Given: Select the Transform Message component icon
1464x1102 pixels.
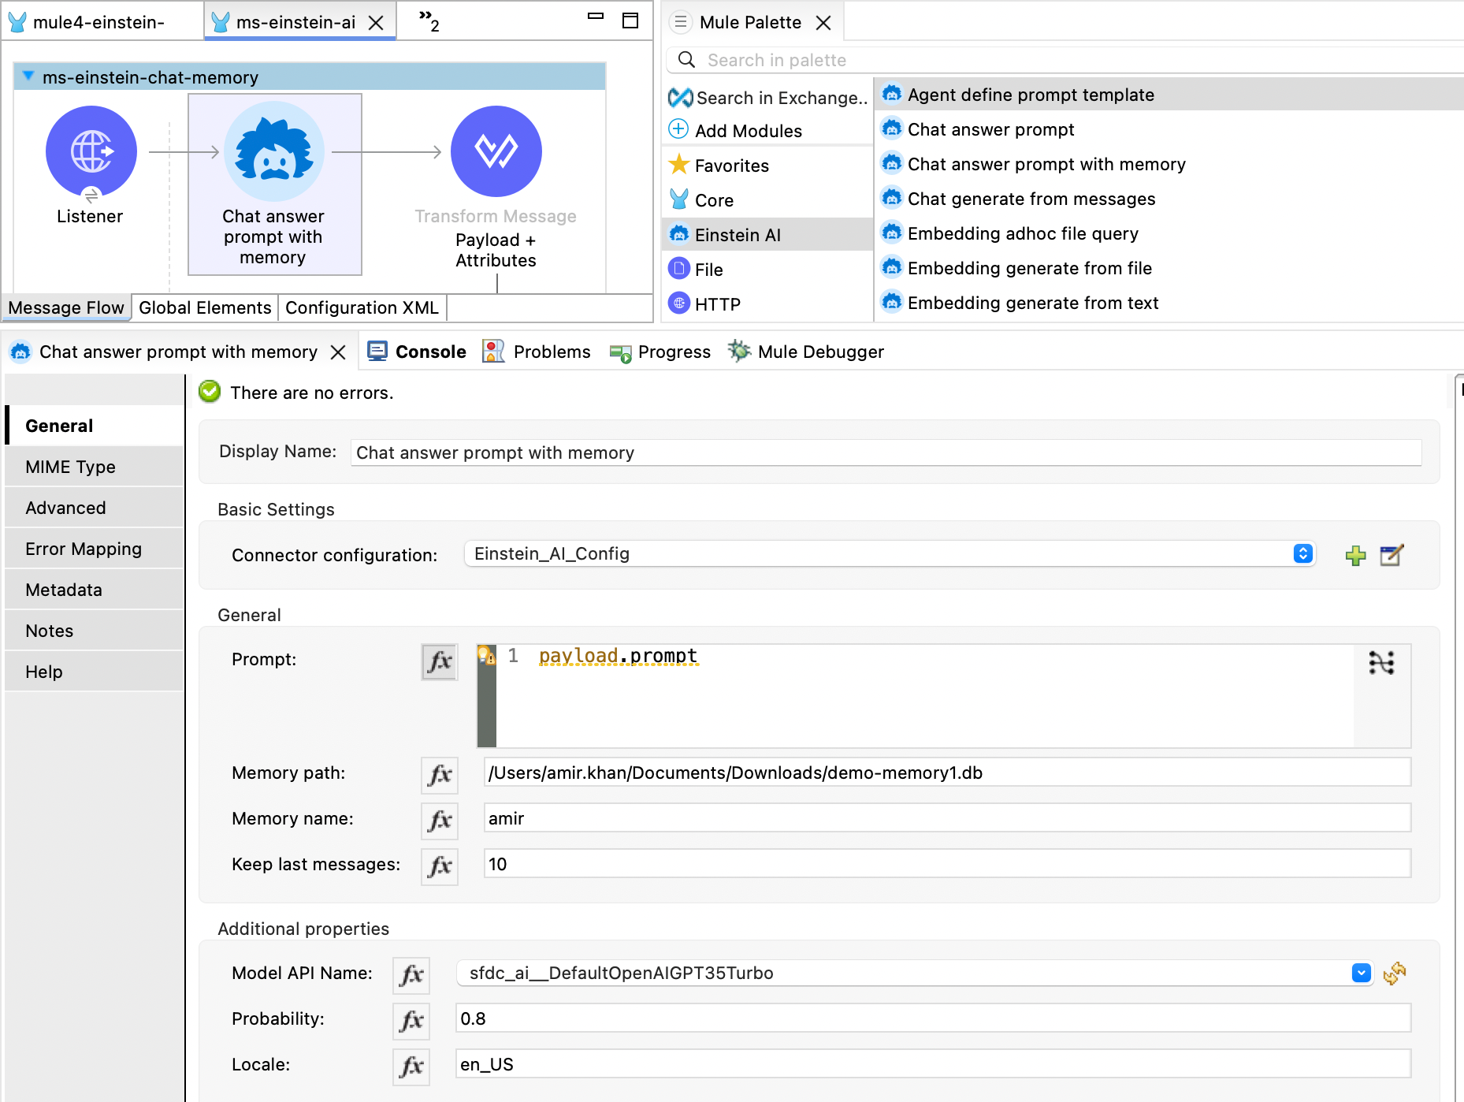Looking at the screenshot, I should coord(496,151).
